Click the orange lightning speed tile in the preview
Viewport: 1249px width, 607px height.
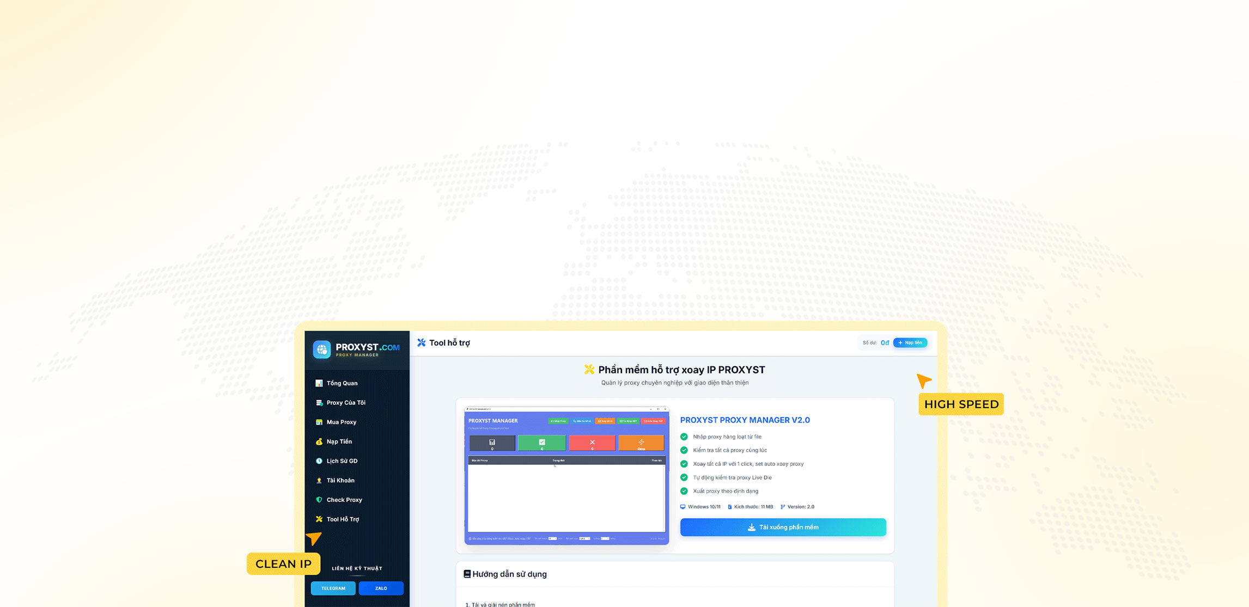pyautogui.click(x=641, y=443)
